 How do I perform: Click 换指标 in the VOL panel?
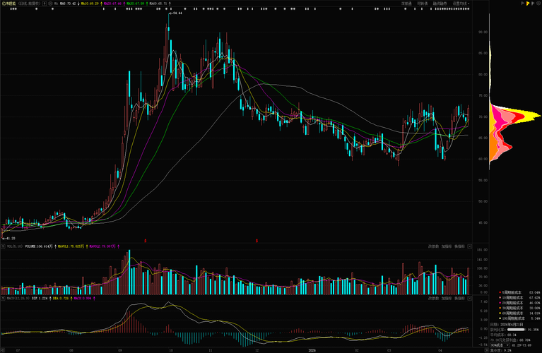point(459,246)
